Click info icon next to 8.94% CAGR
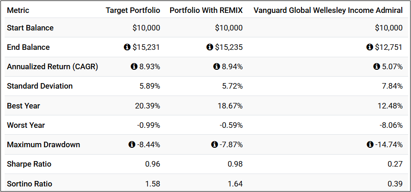 pos(216,67)
